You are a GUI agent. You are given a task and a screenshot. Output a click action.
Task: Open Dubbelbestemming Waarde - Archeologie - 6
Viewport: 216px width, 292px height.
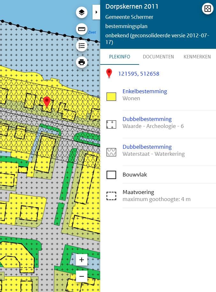tap(147, 119)
